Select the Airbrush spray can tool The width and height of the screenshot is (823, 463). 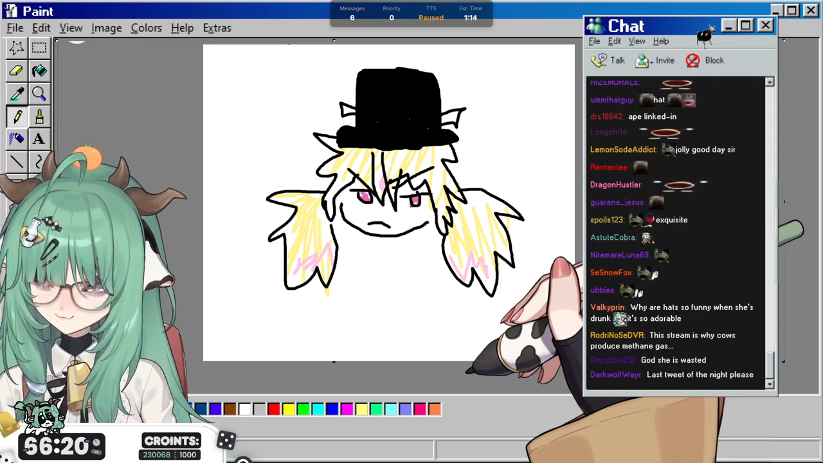click(x=17, y=139)
